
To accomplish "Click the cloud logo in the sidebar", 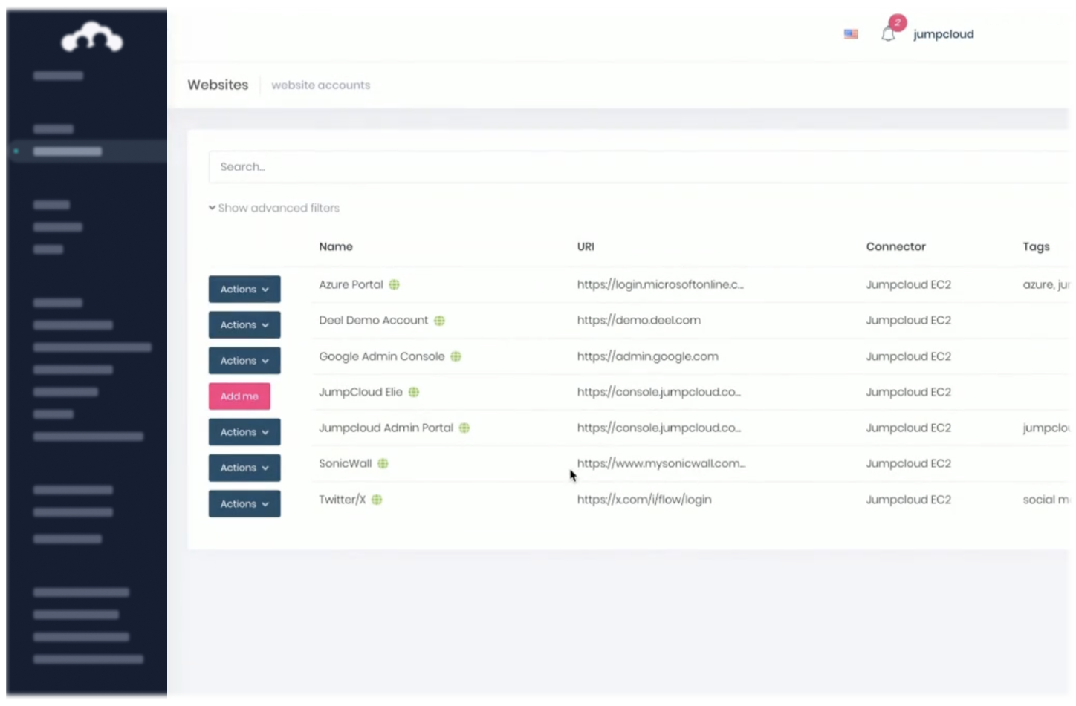I will click(x=92, y=37).
